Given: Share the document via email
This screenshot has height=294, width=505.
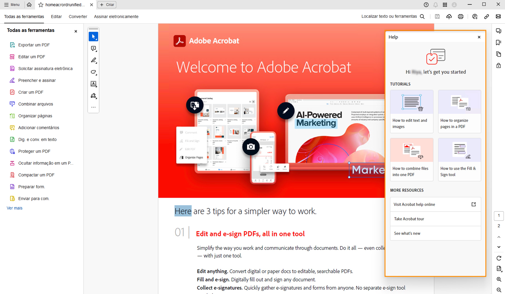Looking at the screenshot, I should (498, 16).
